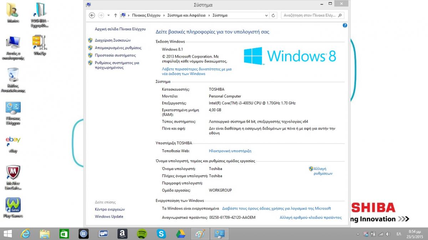Viewport: 428px width, 240px height.
Task: Open 'Προστασία συστήματος' in the sidebar
Action: [115, 55]
